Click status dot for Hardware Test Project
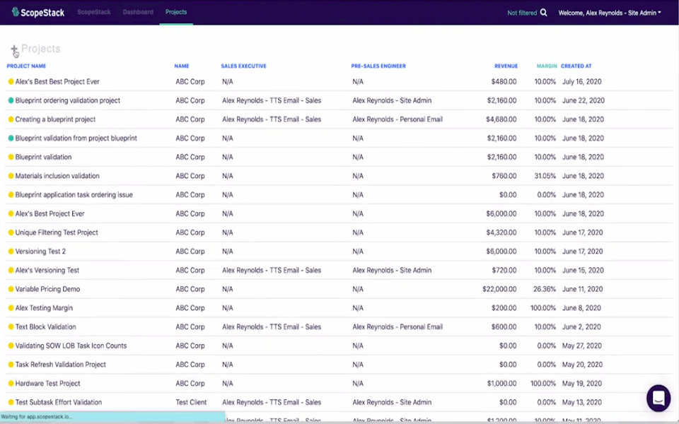The width and height of the screenshot is (679, 424). pyautogui.click(x=11, y=383)
